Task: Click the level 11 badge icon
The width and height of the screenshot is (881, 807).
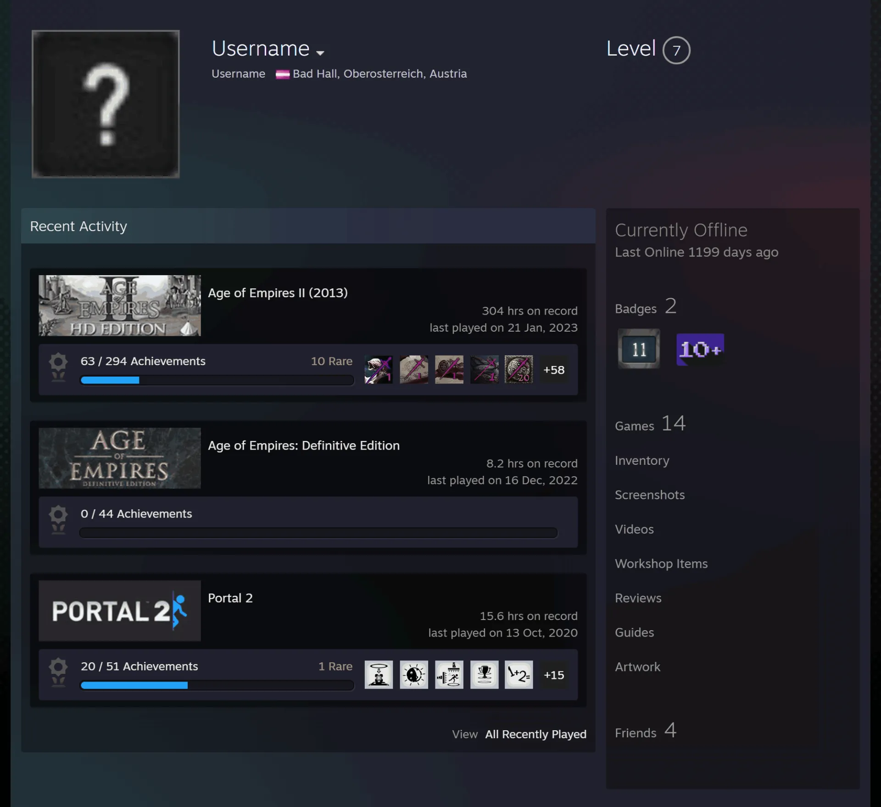Action: pyautogui.click(x=639, y=349)
